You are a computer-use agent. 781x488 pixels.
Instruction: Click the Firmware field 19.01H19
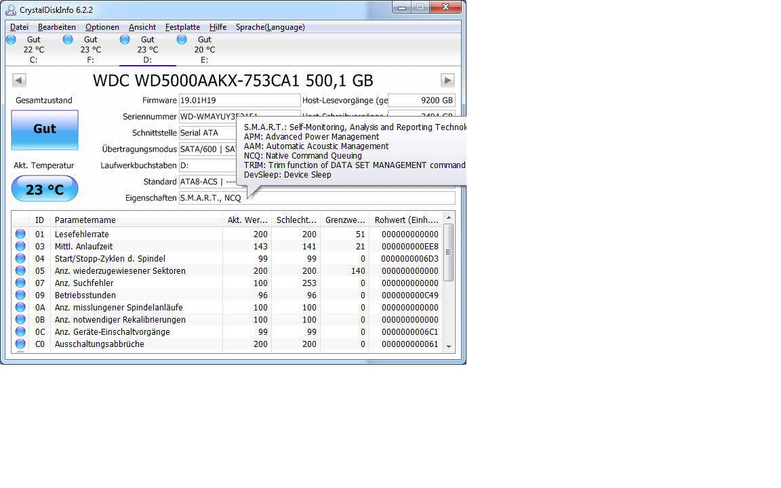pyautogui.click(x=239, y=100)
